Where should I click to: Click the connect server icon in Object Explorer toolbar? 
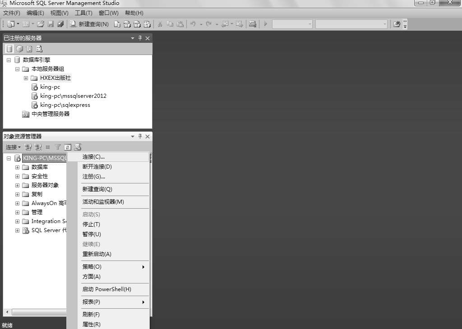pos(28,147)
